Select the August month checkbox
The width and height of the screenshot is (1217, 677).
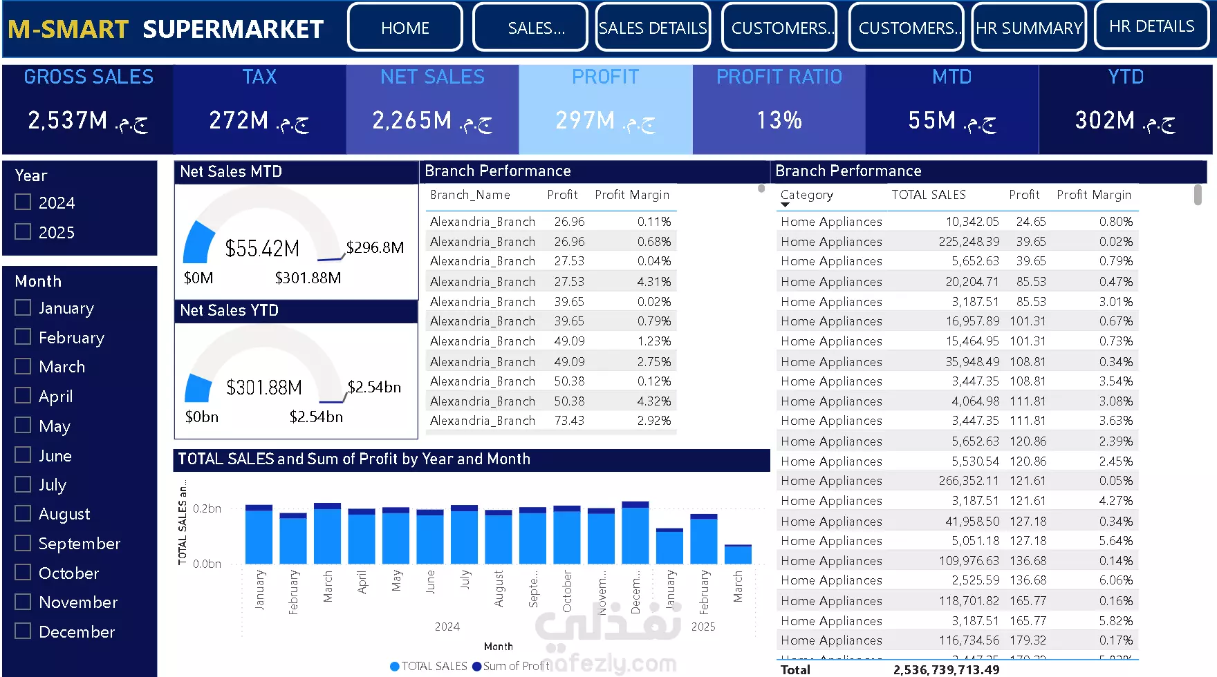click(23, 513)
